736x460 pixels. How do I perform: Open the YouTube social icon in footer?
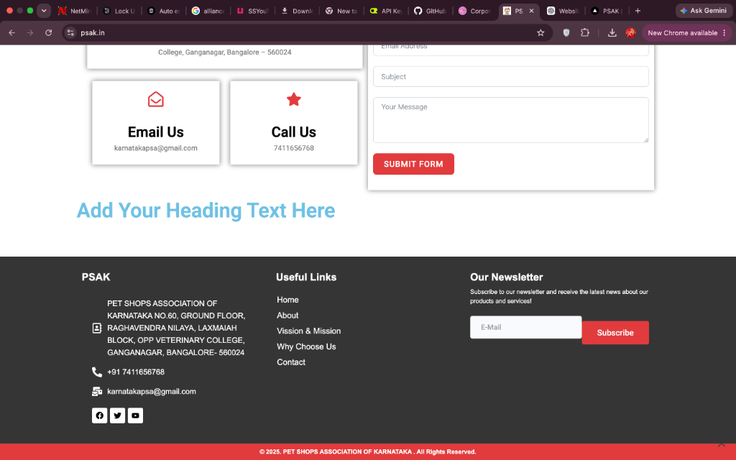135,415
